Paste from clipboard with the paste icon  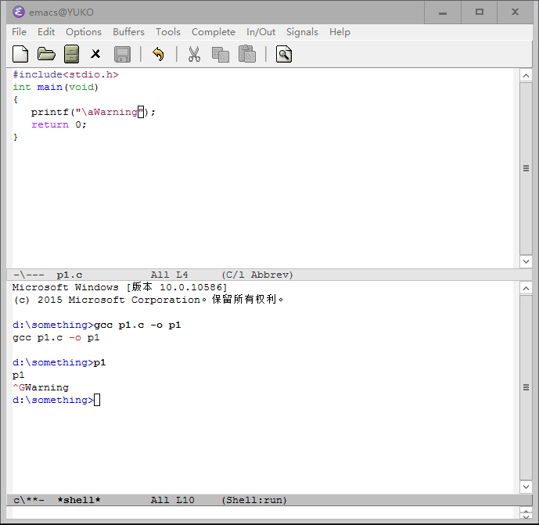point(247,54)
